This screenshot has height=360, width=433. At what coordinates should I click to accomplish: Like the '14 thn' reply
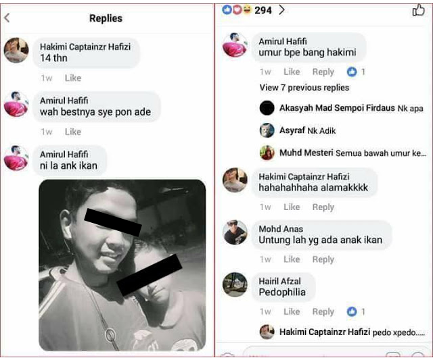(73, 78)
